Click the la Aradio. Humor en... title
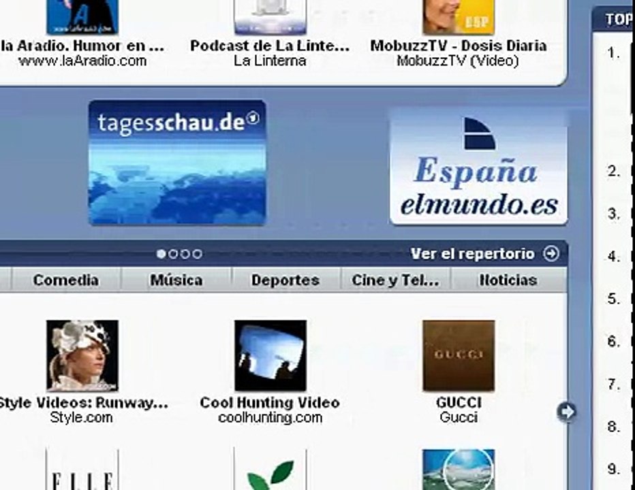635x490 pixels. tap(82, 46)
